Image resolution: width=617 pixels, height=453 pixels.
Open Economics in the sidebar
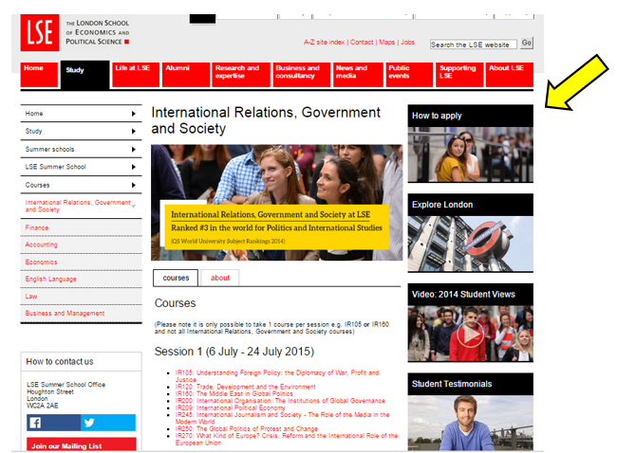[x=42, y=263]
